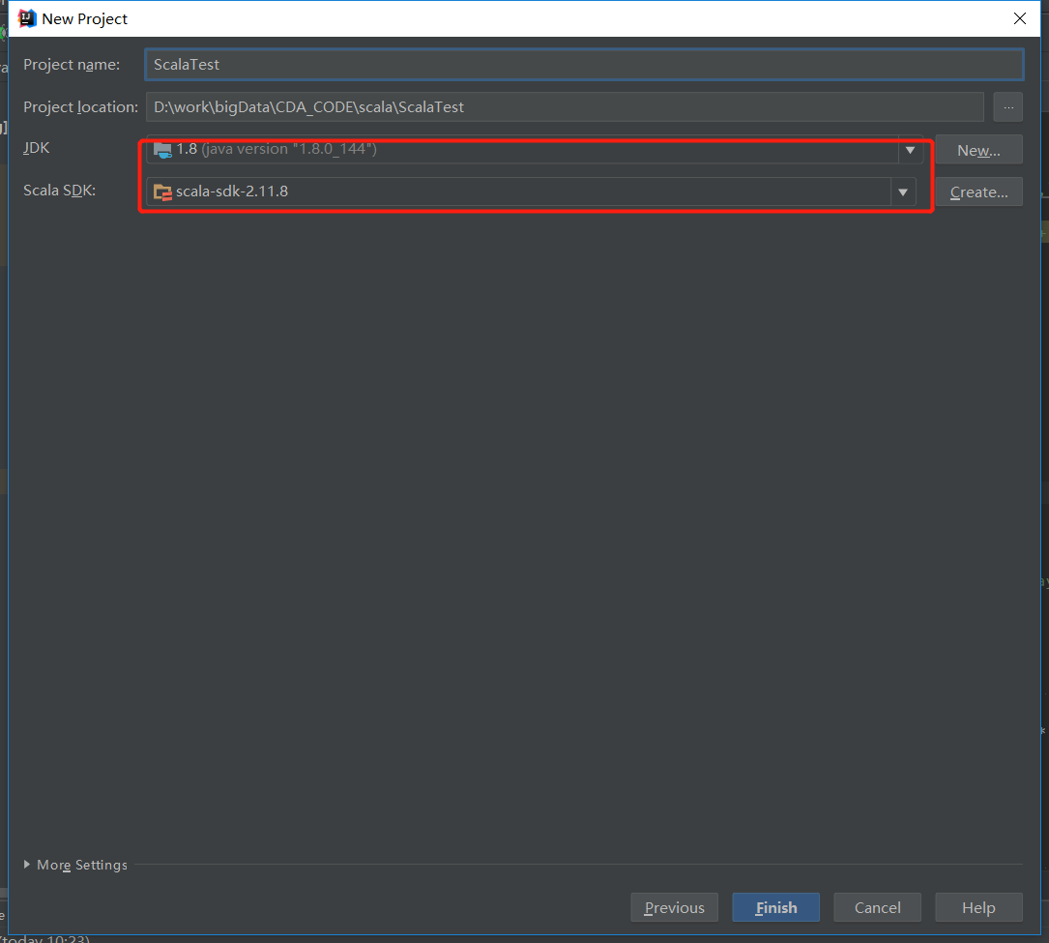
Task: Cancel the new project wizard
Action: click(877, 907)
